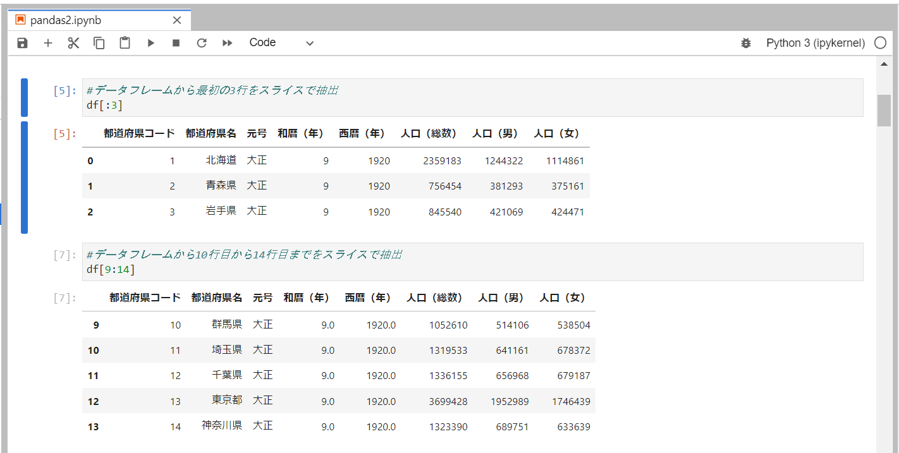899x453 pixels.
Task: Insert a new cell below
Action: click(48, 42)
